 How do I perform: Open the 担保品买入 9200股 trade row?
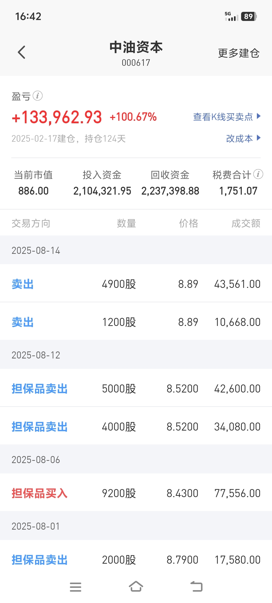point(136,492)
